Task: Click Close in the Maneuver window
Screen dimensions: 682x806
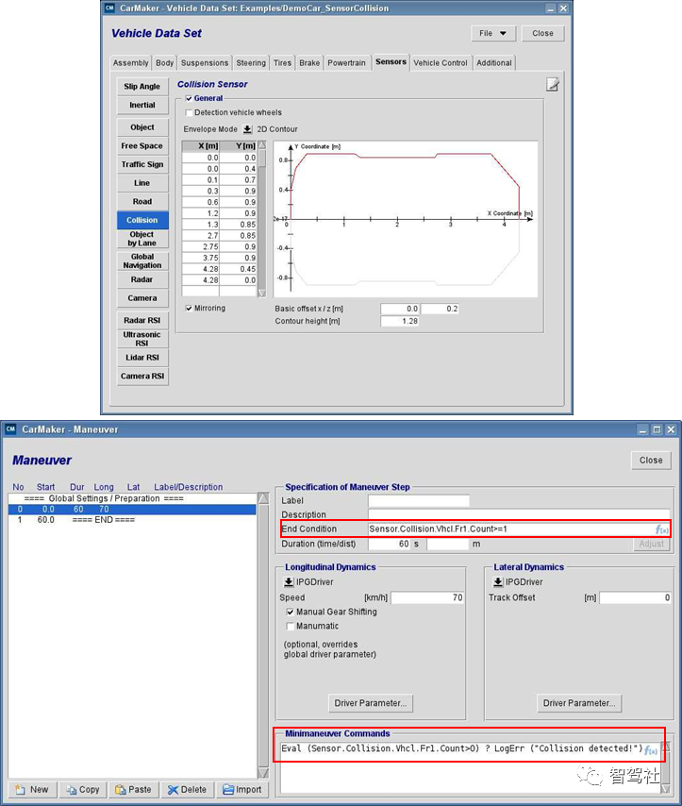Action: [x=651, y=460]
